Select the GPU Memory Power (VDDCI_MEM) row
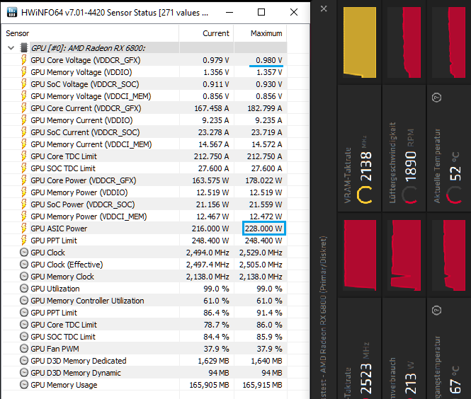Image resolution: width=471 pixels, height=399 pixels. (144, 216)
